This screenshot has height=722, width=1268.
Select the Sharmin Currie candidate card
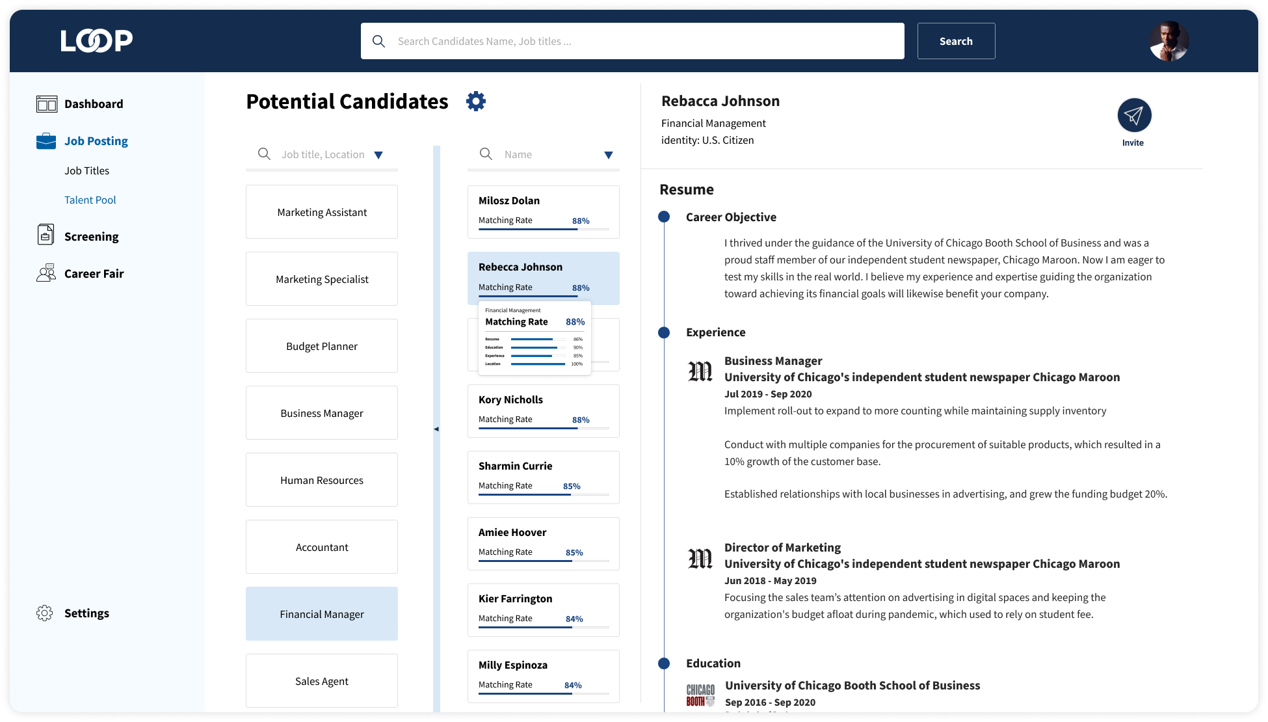coord(543,477)
